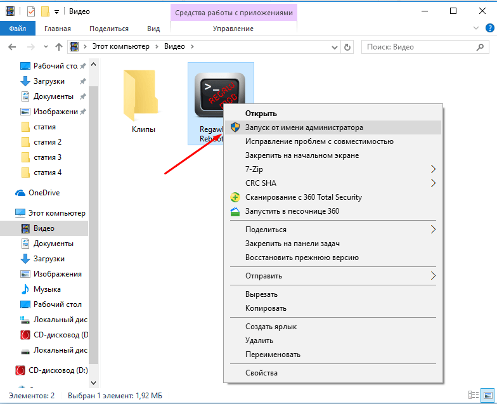Open pinned Загрузки in quick access
The width and height of the screenshot is (497, 404).
tap(49, 81)
